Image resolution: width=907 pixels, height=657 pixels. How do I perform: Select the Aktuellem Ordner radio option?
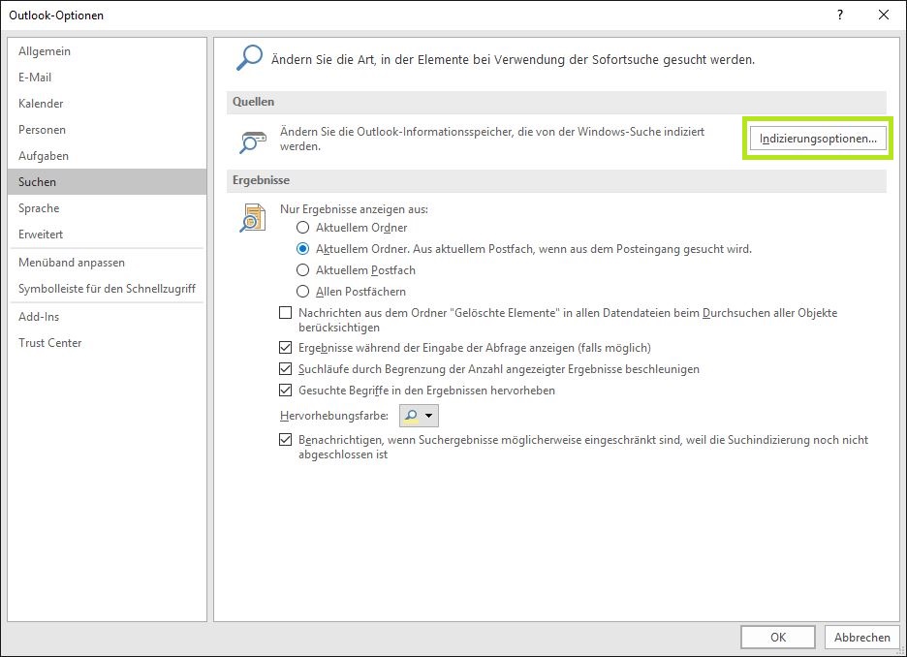[352, 228]
